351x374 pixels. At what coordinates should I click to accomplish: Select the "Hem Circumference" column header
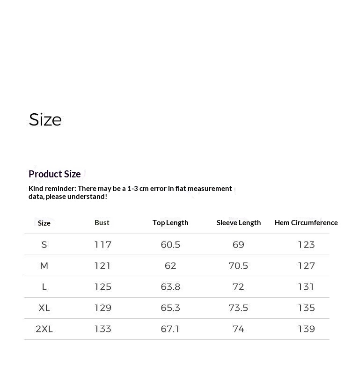306,223
